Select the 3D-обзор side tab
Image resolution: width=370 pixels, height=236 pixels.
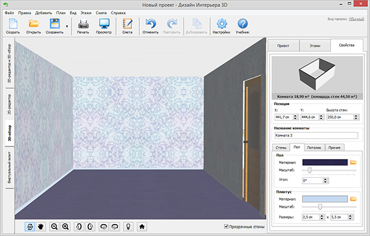[9, 133]
